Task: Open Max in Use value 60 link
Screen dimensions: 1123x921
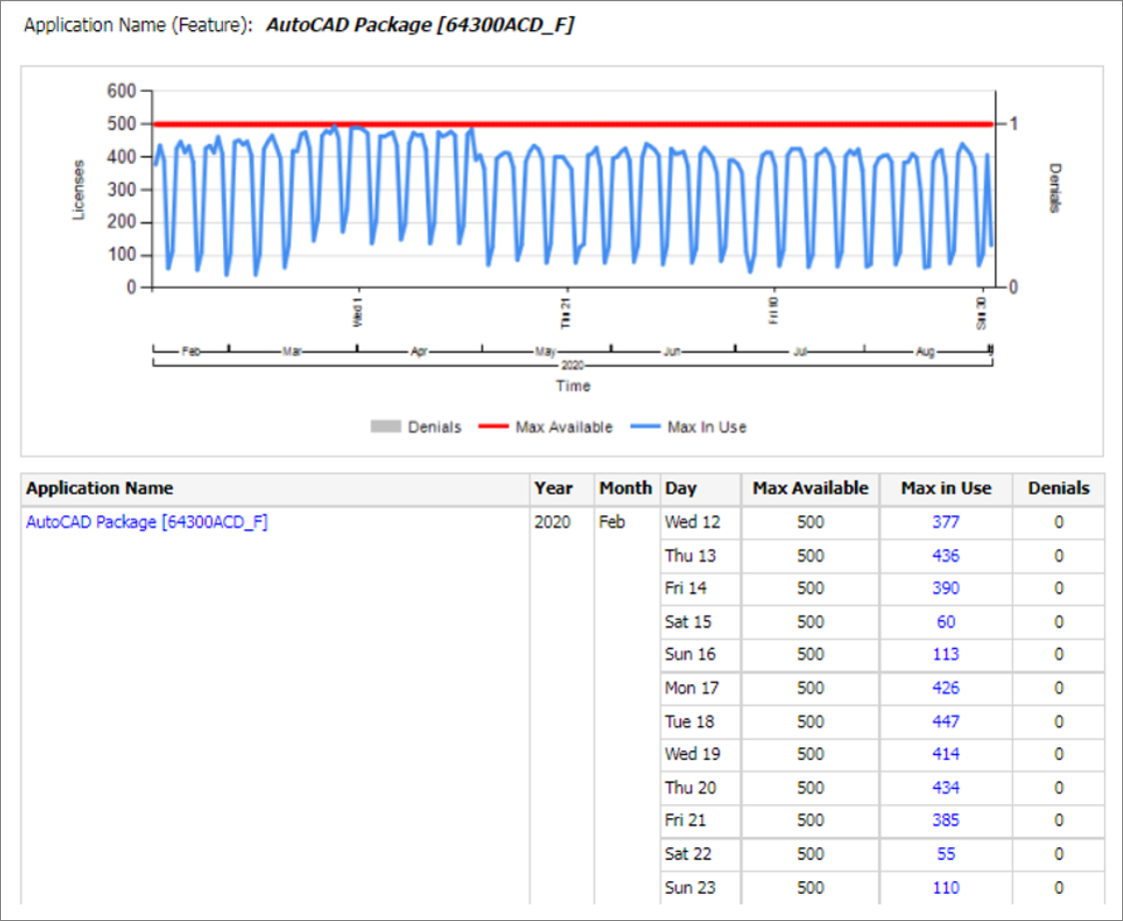Action: point(945,621)
